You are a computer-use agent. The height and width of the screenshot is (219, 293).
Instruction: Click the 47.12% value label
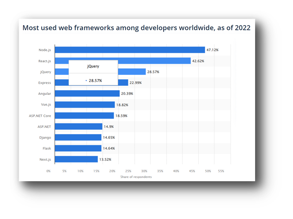[x=212, y=50]
